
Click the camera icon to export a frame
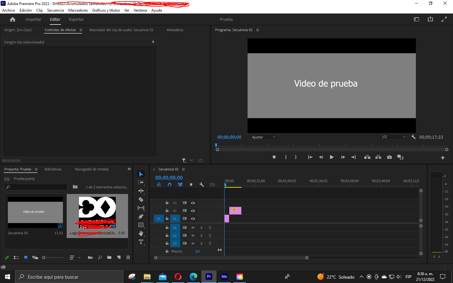coord(389,157)
